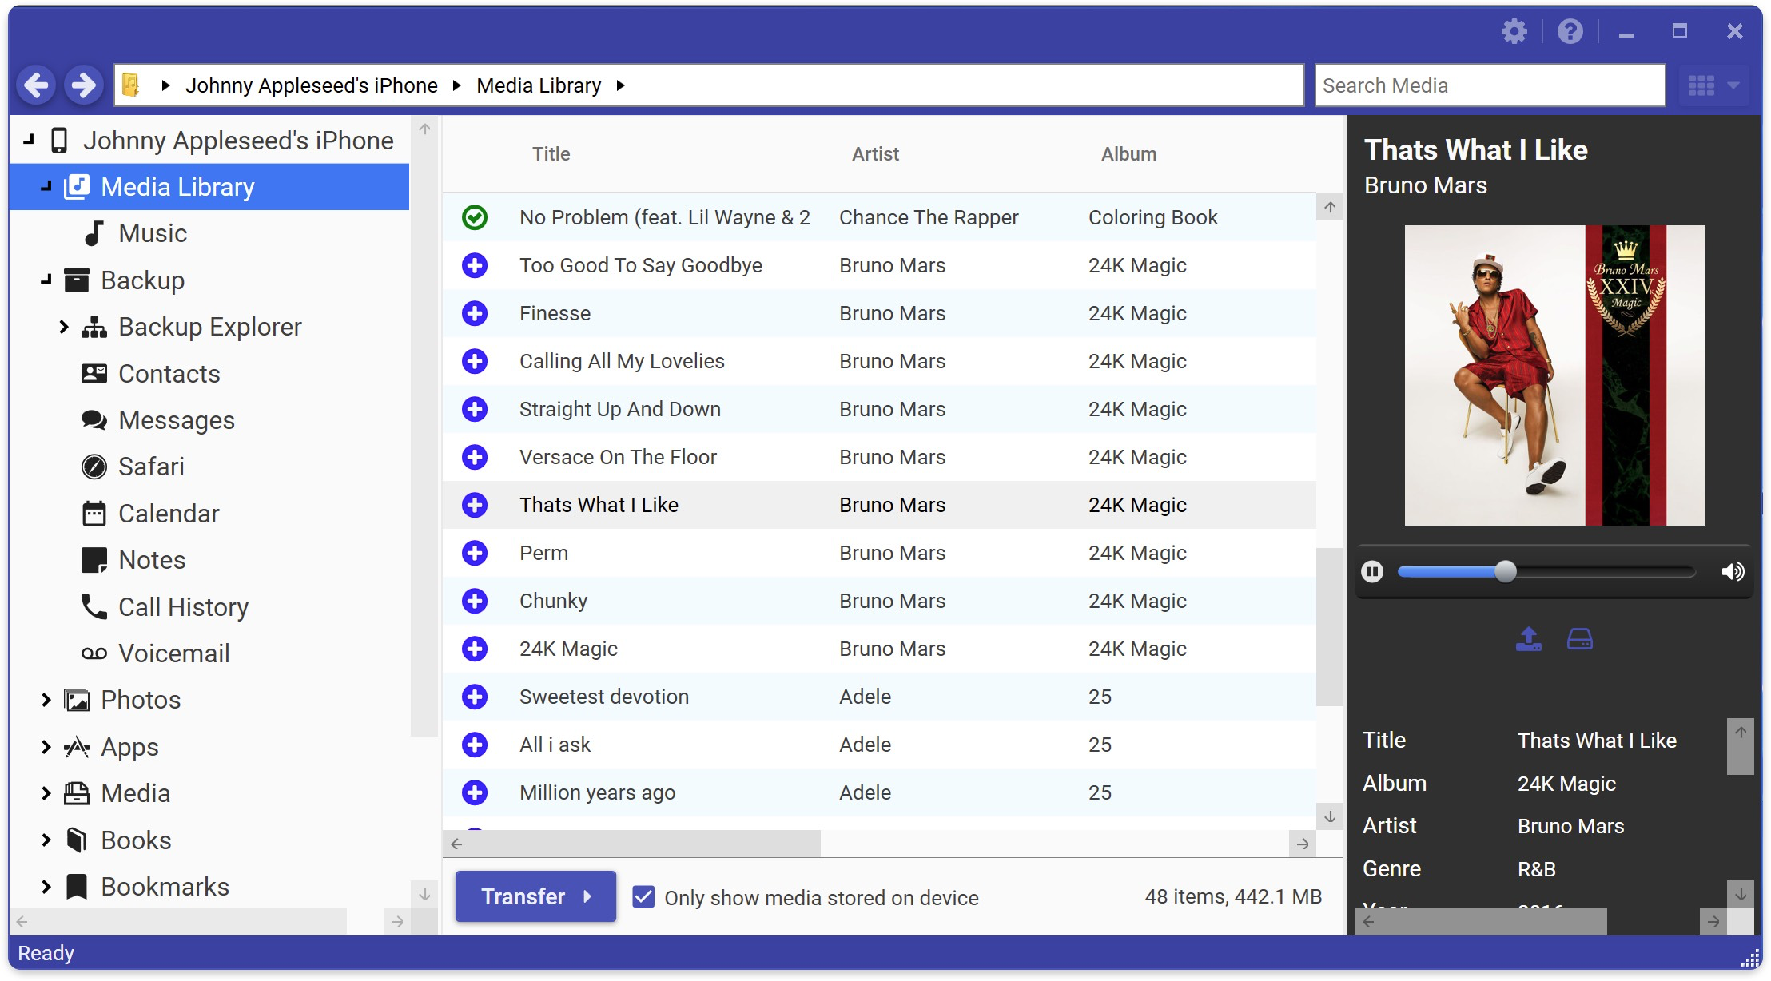Open the Settings gear in the title bar

tap(1514, 32)
